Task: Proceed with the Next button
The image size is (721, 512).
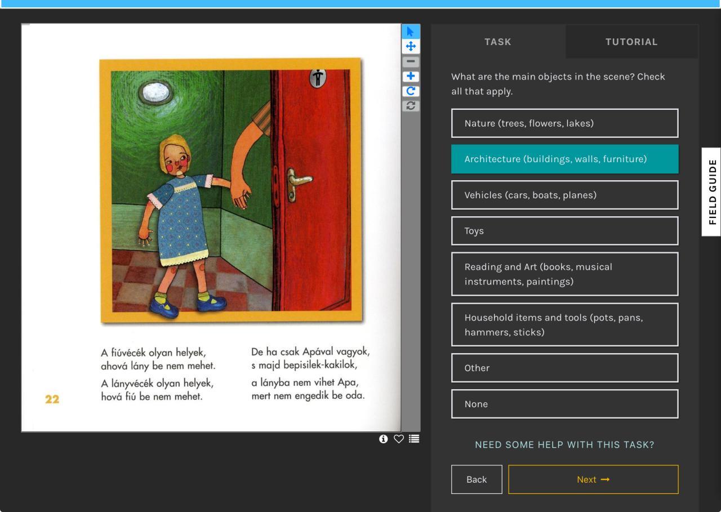Action: pyautogui.click(x=594, y=479)
